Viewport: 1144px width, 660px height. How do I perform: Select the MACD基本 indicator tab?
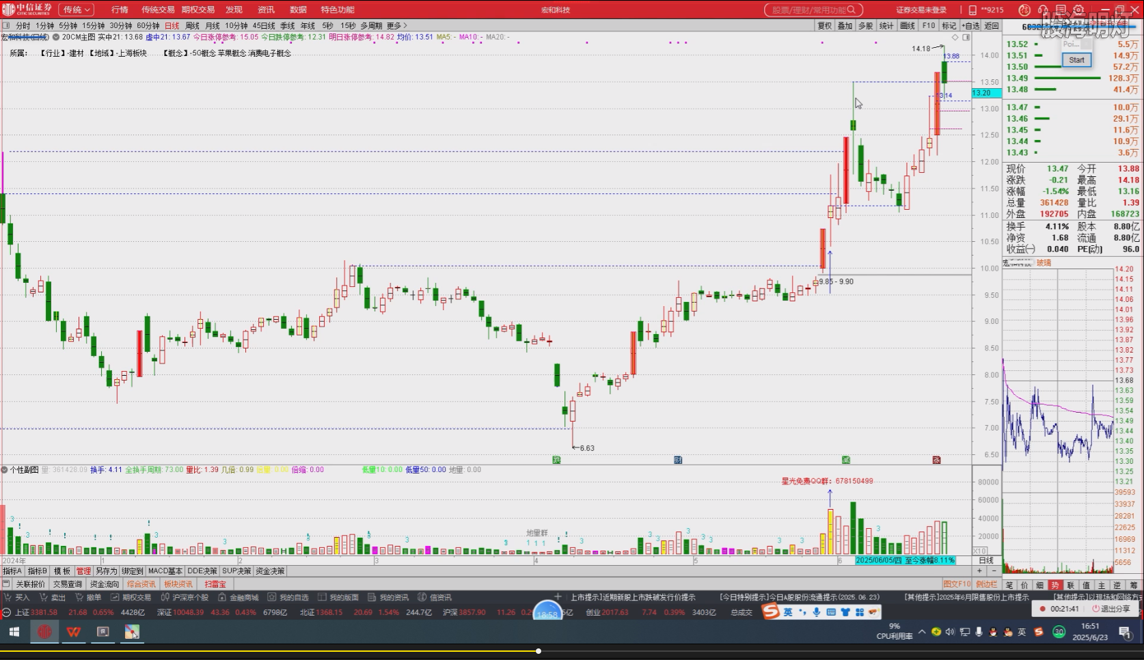click(x=165, y=571)
